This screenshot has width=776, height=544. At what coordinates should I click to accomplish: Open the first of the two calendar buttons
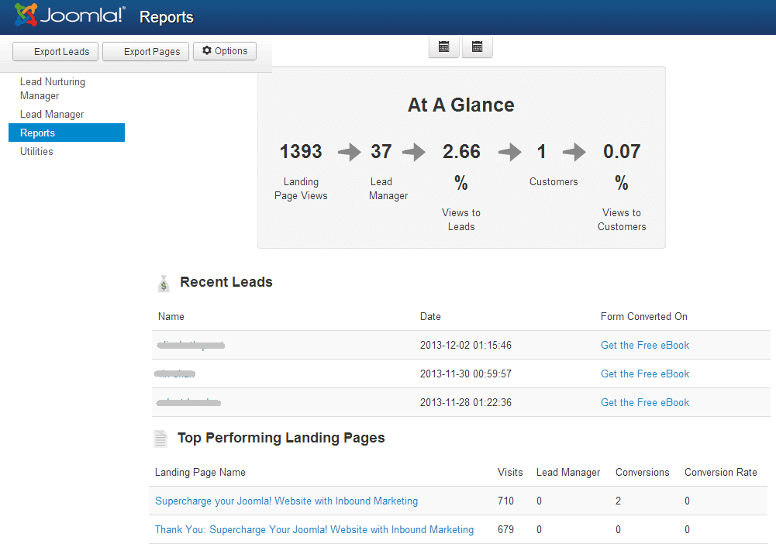(x=444, y=47)
